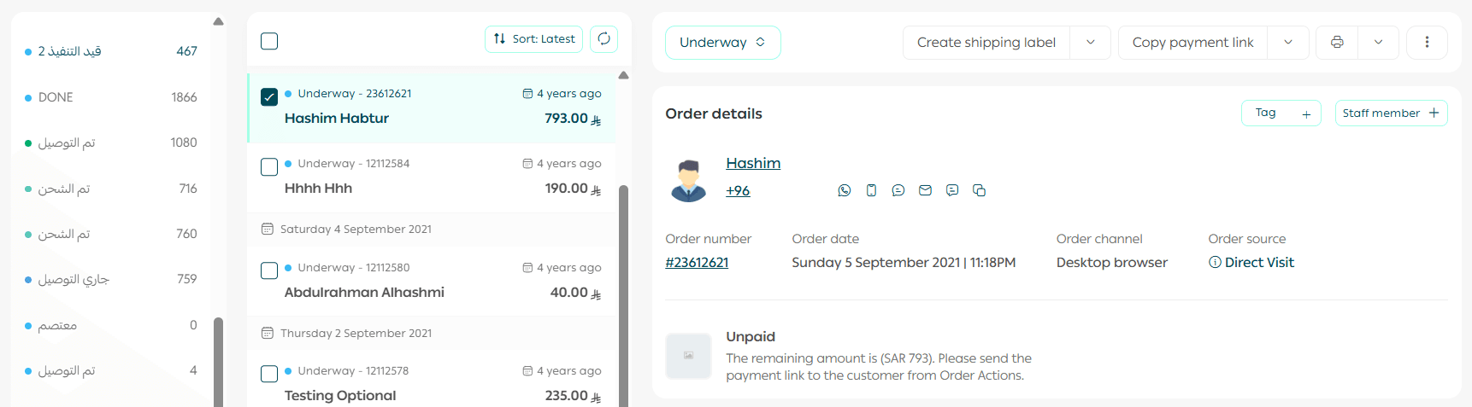This screenshot has width=1472, height=407.
Task: Refresh the orders list
Action: click(604, 38)
